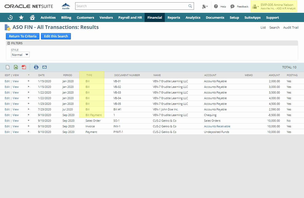Click the Chequing account cell

pyautogui.click(x=210, y=115)
